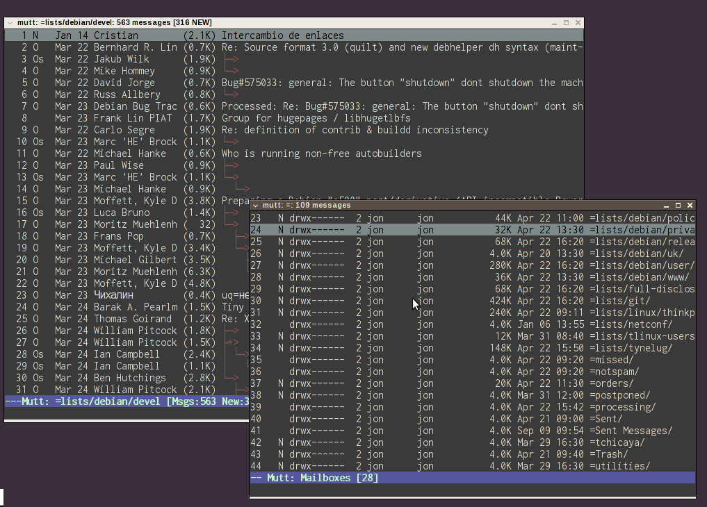Select 'Who is running non-free autobuilders' message
The height and width of the screenshot is (507, 707).
click(321, 153)
